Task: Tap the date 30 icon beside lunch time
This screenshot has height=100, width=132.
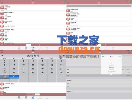Action: coord(2,88)
